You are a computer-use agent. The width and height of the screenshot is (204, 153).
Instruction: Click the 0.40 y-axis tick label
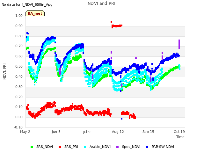[19, 76]
